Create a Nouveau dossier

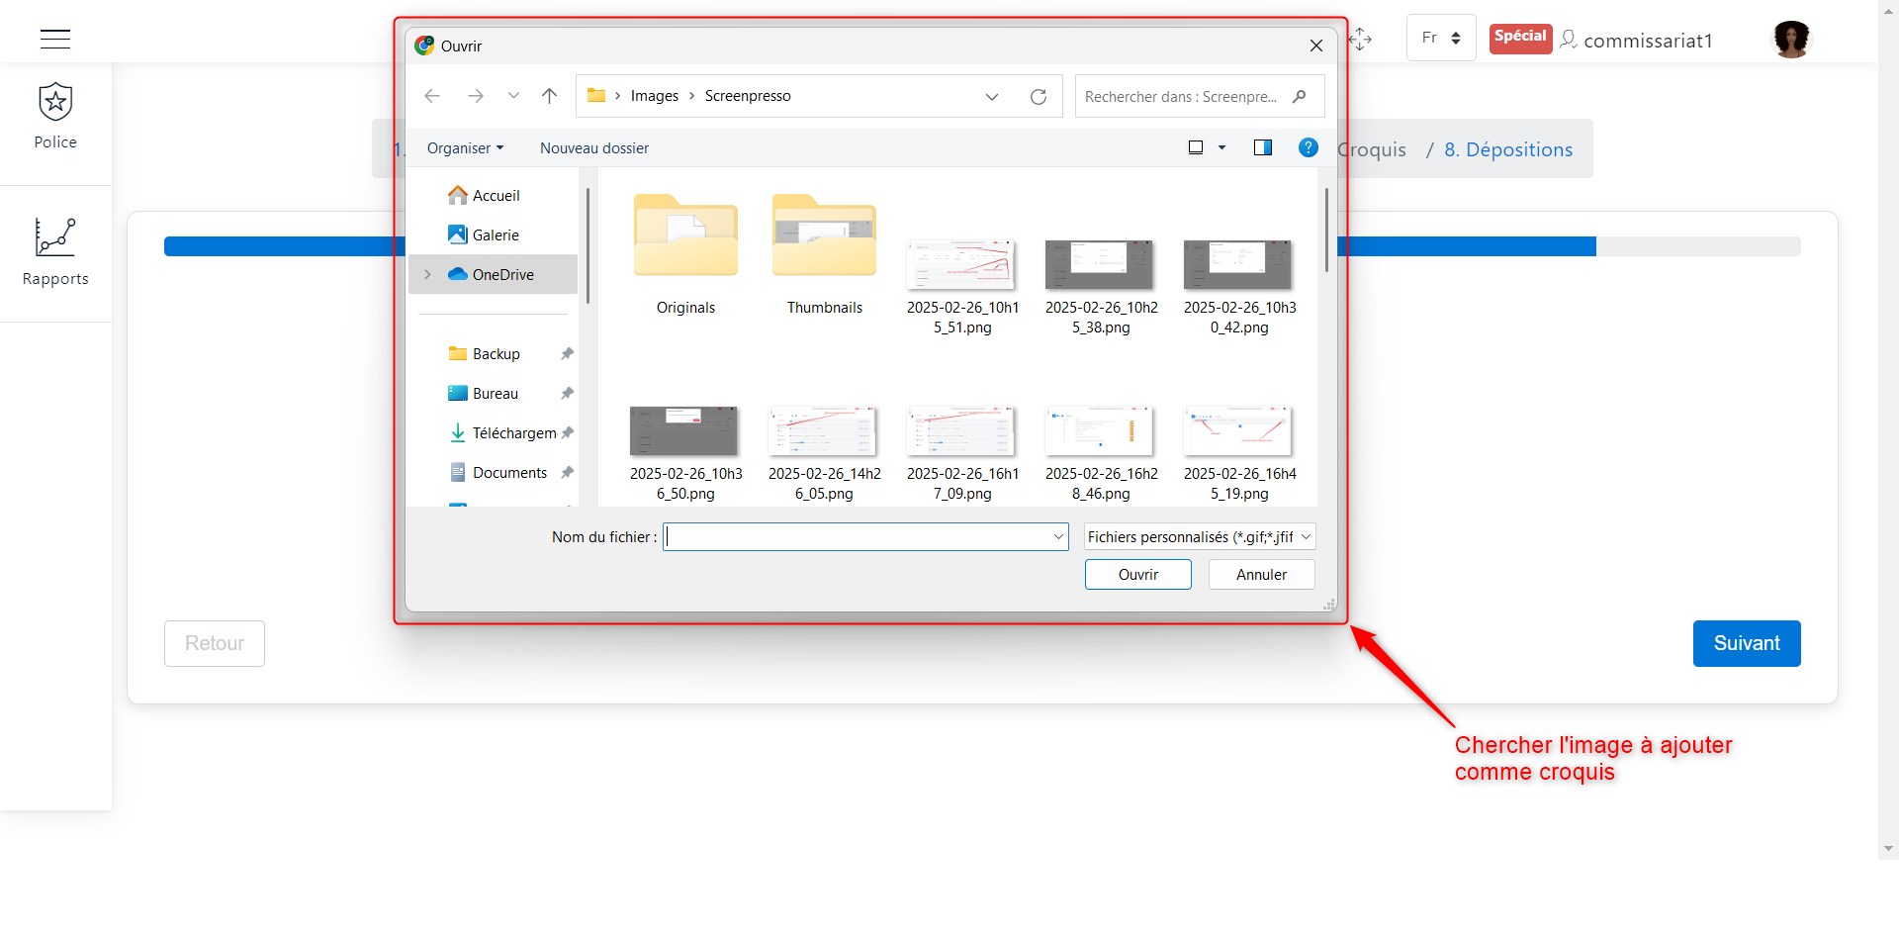(594, 148)
